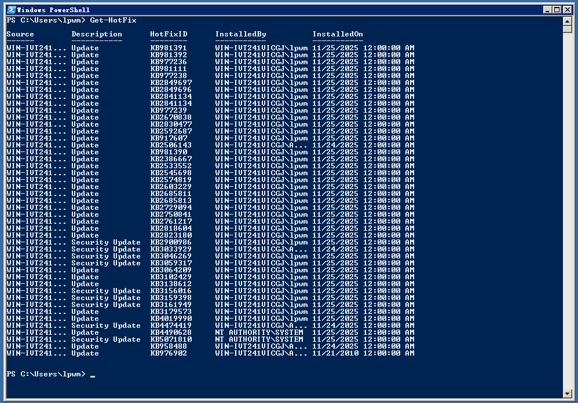Select hotfix ID KB976902
The image size is (578, 403).
point(169,353)
